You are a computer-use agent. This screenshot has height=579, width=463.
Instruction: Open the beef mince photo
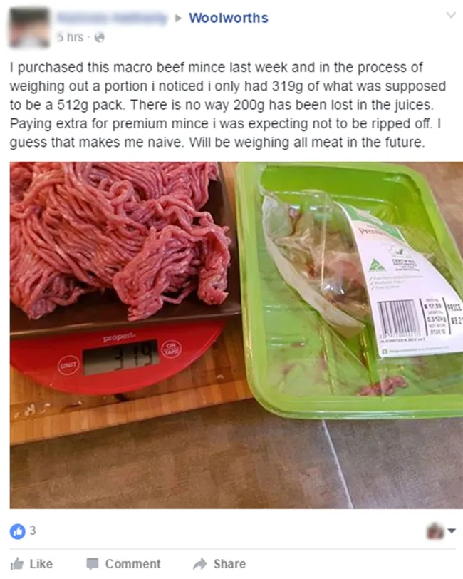[236, 335]
